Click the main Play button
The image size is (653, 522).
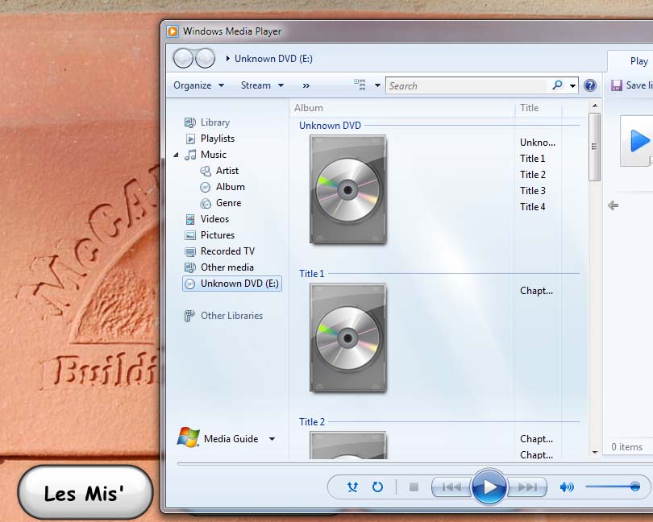489,487
